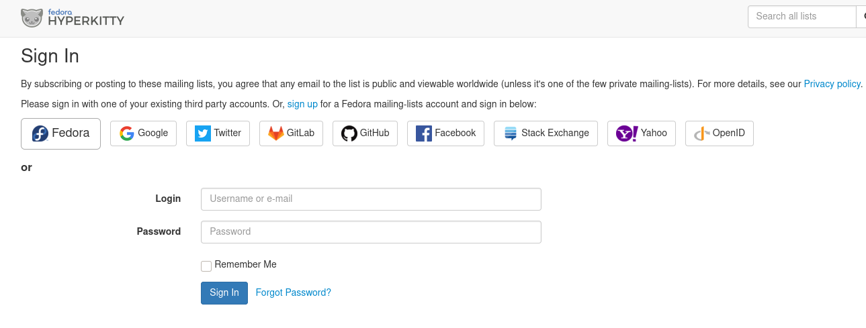Click the GitLab fox icon
Viewport: 866px width, 328px height.
[x=276, y=133]
